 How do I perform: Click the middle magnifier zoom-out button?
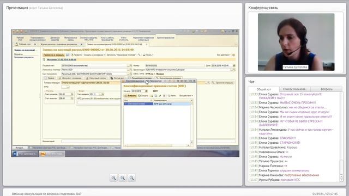(123, 178)
